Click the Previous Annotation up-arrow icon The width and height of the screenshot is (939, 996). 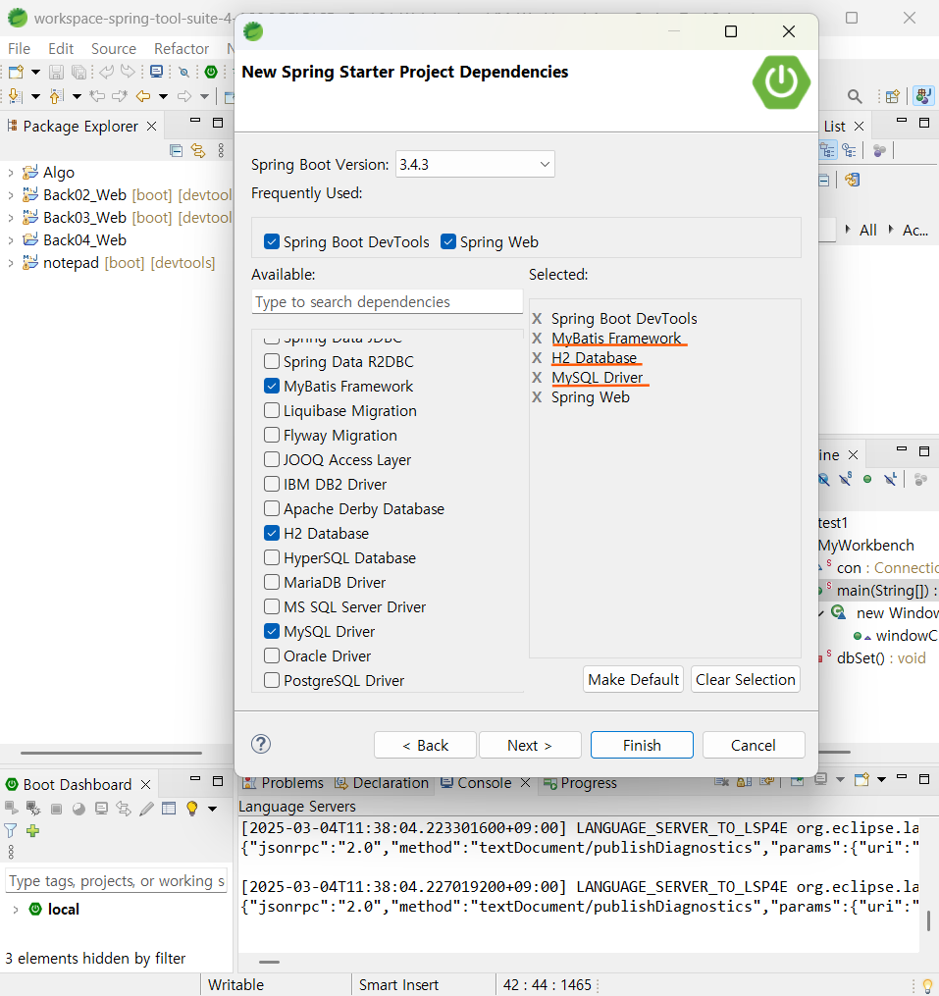click(x=57, y=96)
